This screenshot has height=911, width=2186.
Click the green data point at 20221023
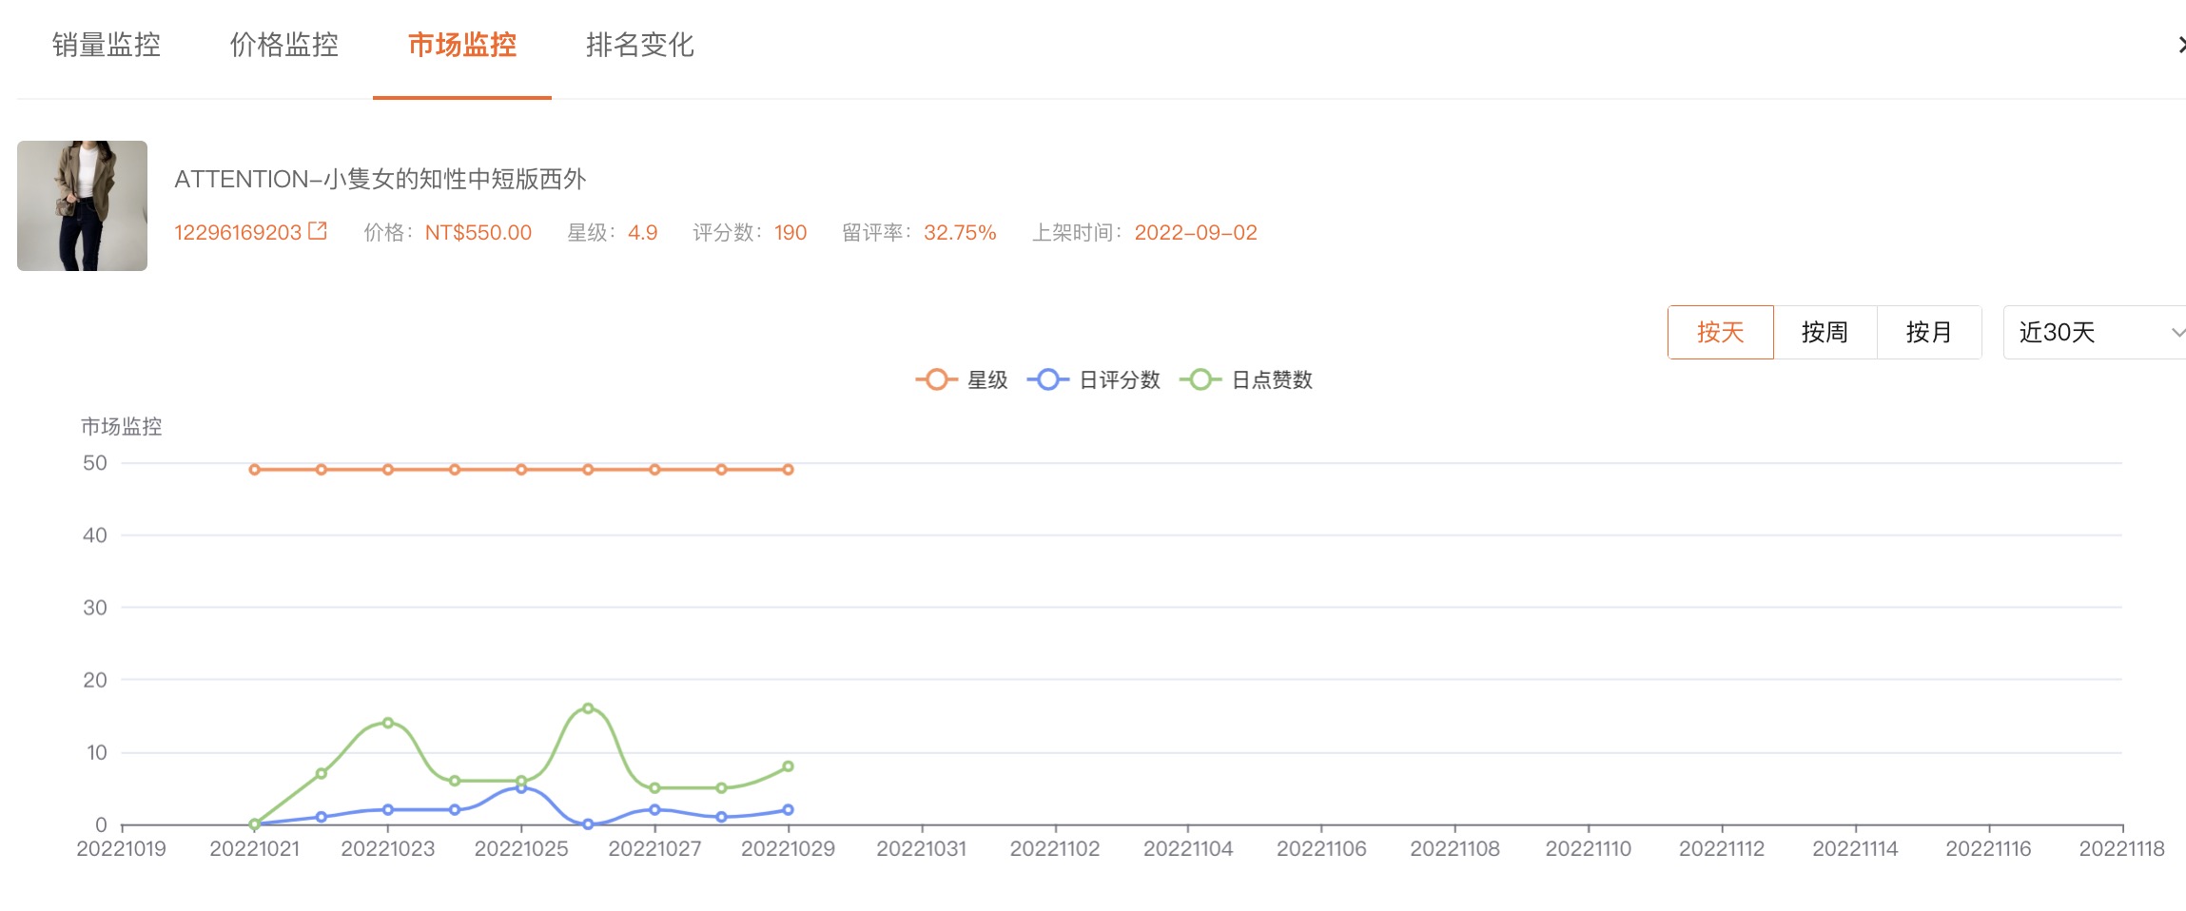[x=388, y=723]
